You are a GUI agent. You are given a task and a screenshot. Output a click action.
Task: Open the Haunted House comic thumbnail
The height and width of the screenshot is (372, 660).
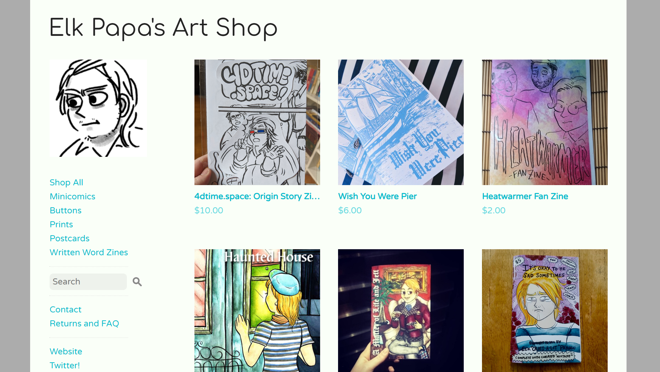pyautogui.click(x=257, y=311)
